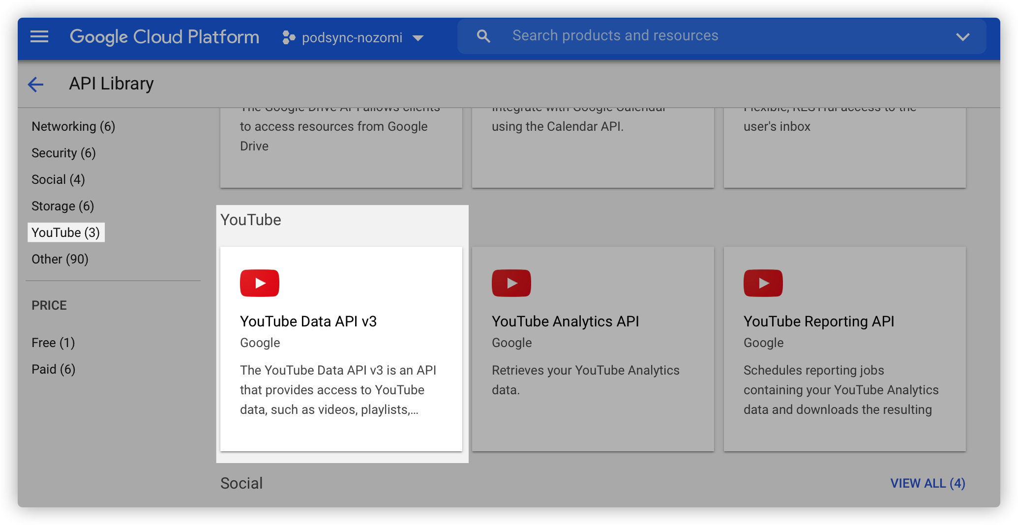Filter by Networking (6) category
This screenshot has width=1018, height=525.
click(73, 126)
